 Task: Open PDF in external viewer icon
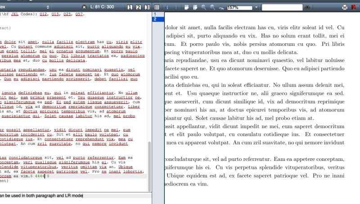tap(354, 7)
